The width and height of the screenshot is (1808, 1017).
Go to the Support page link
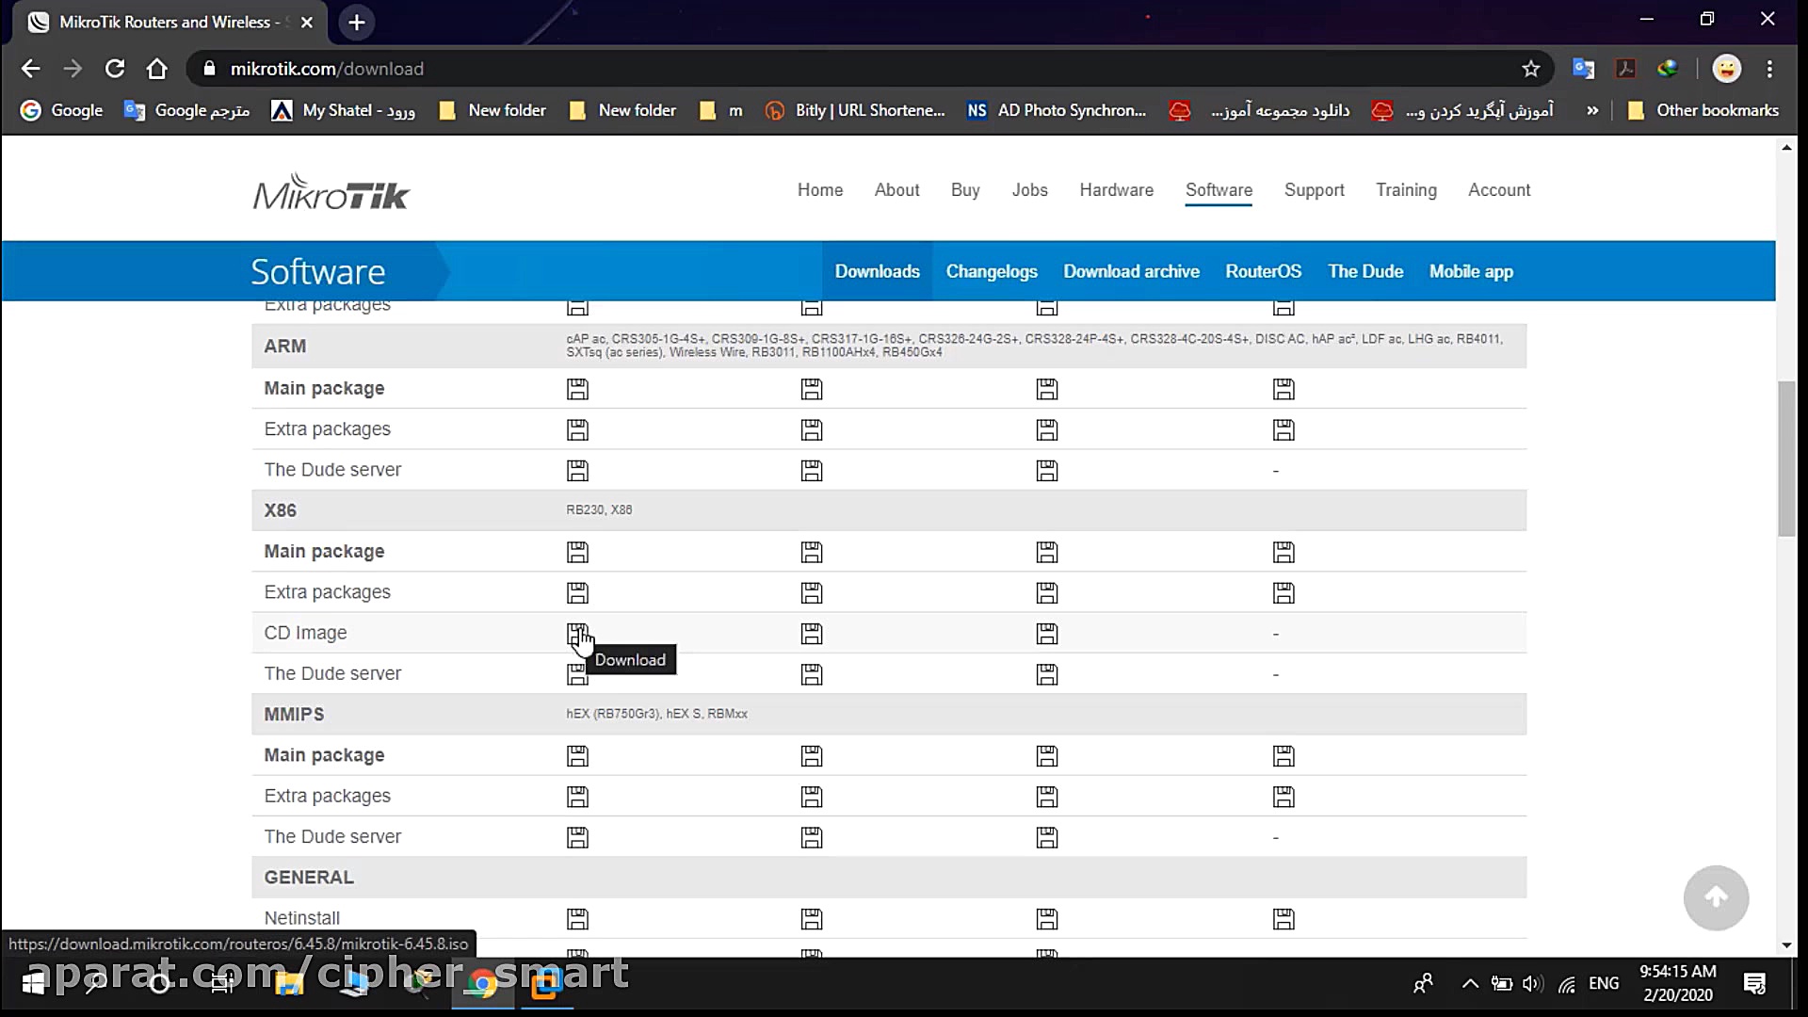1314,190
